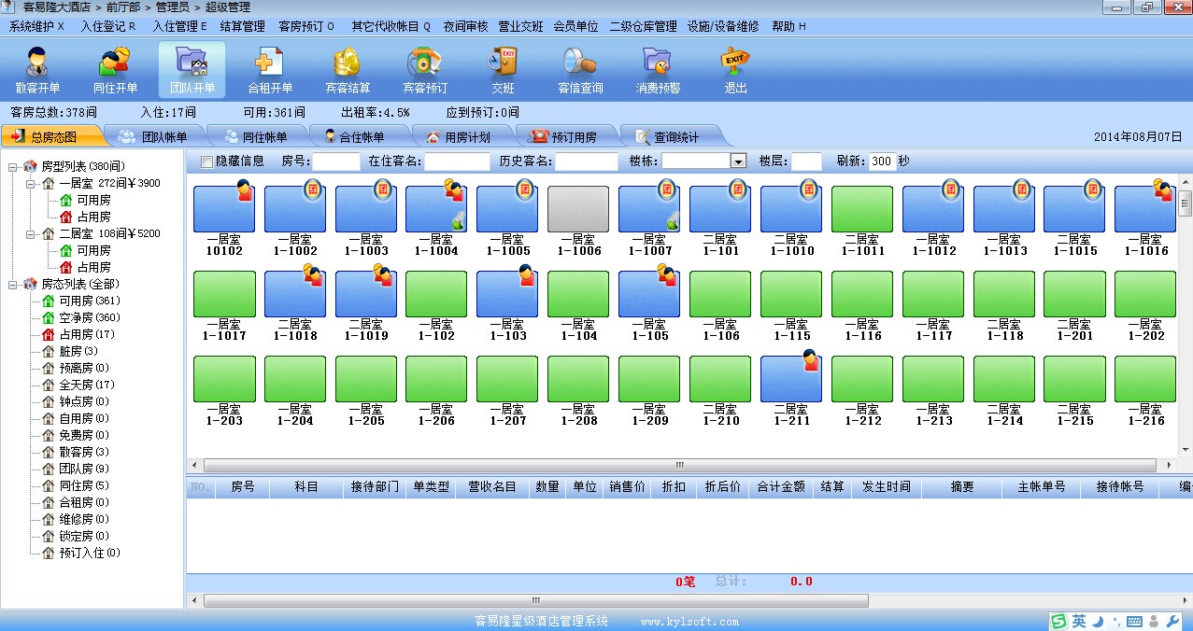
Task: Open 入住登记 menu
Action: (108, 26)
